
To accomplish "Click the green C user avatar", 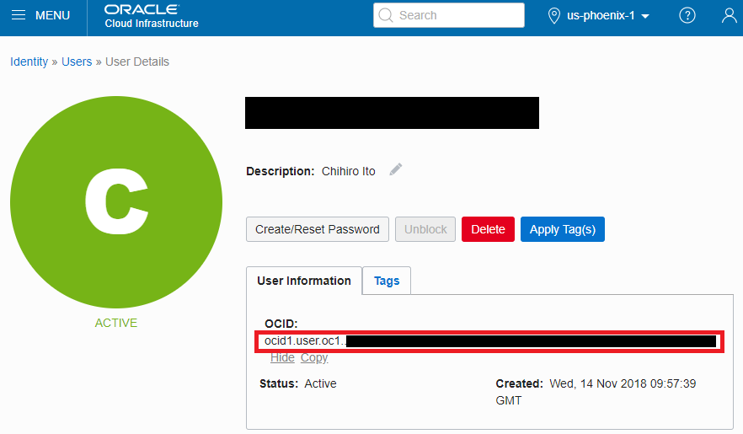I will click(116, 202).
